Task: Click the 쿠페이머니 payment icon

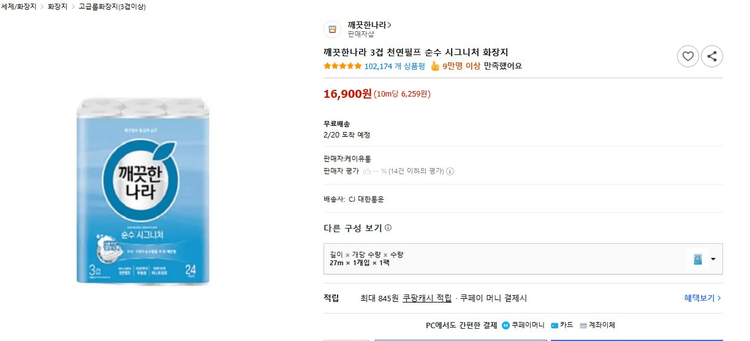Action: pyautogui.click(x=506, y=325)
